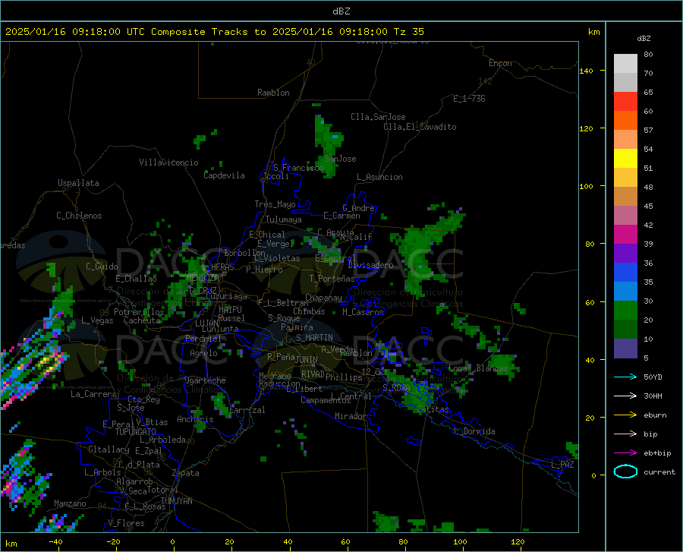Select the bright yellow legend swatch below 54
This screenshot has width=683, height=552.
tap(625, 159)
